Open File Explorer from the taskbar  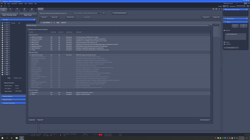(17, 137)
